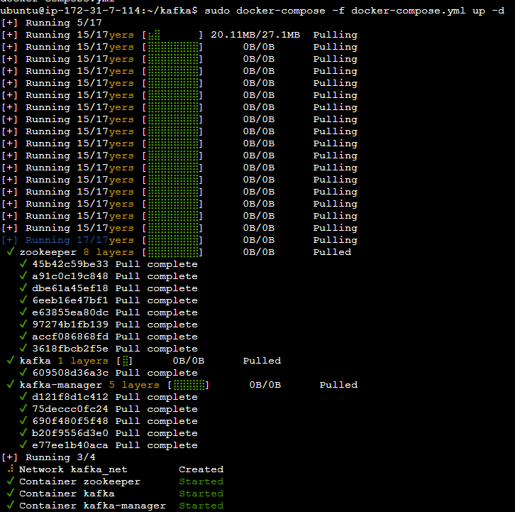Click the kafka-manager progress bar
Screen dimensions: 515x512
tap(189, 385)
